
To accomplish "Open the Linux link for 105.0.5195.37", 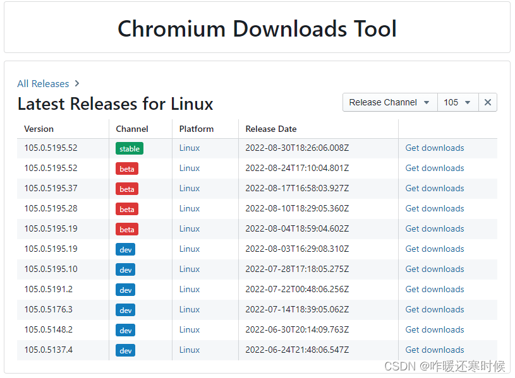I will [x=190, y=188].
